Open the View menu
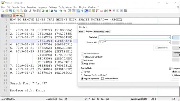Image resolution: width=180 pixels, height=101 pixels. tap(23, 7)
